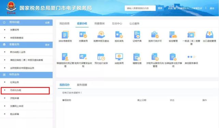
Task: Open 税务行政许可 briefcase icon
Action: 155,34
